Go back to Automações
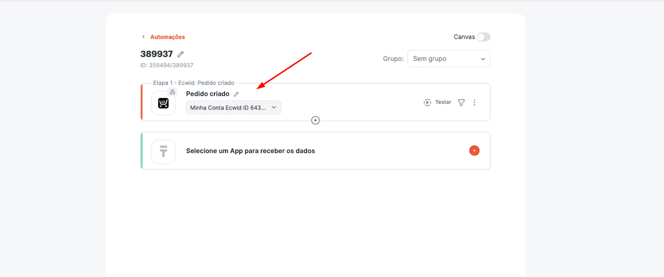The width and height of the screenshot is (664, 277). coord(163,37)
